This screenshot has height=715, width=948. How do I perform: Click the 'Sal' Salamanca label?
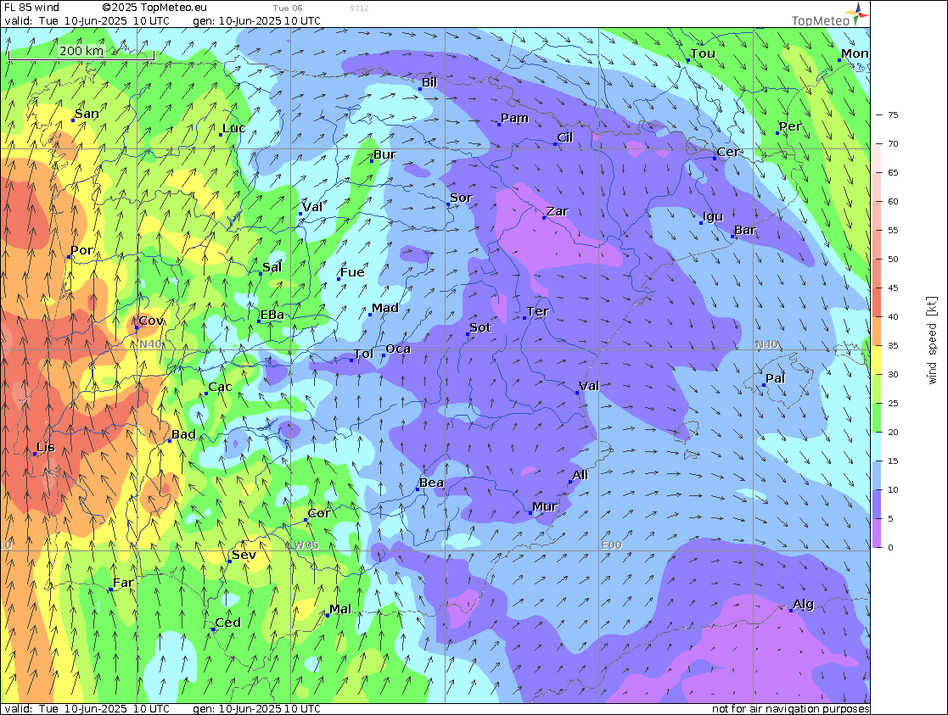tap(272, 267)
